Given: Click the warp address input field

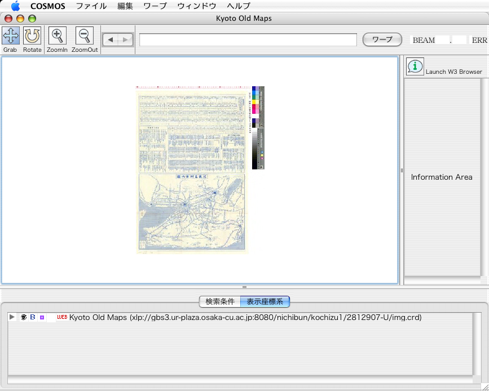Looking at the screenshot, I should point(248,40).
